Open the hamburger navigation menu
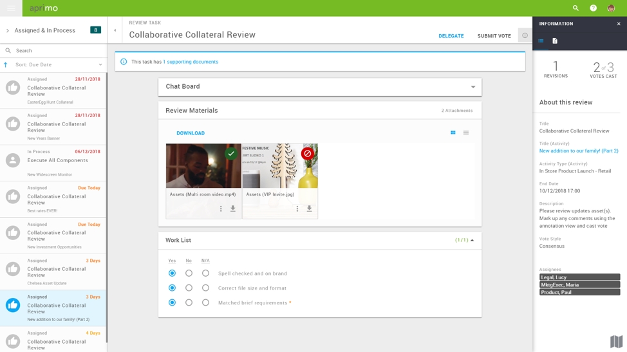Viewport: 627px width, 352px height. 11,8
